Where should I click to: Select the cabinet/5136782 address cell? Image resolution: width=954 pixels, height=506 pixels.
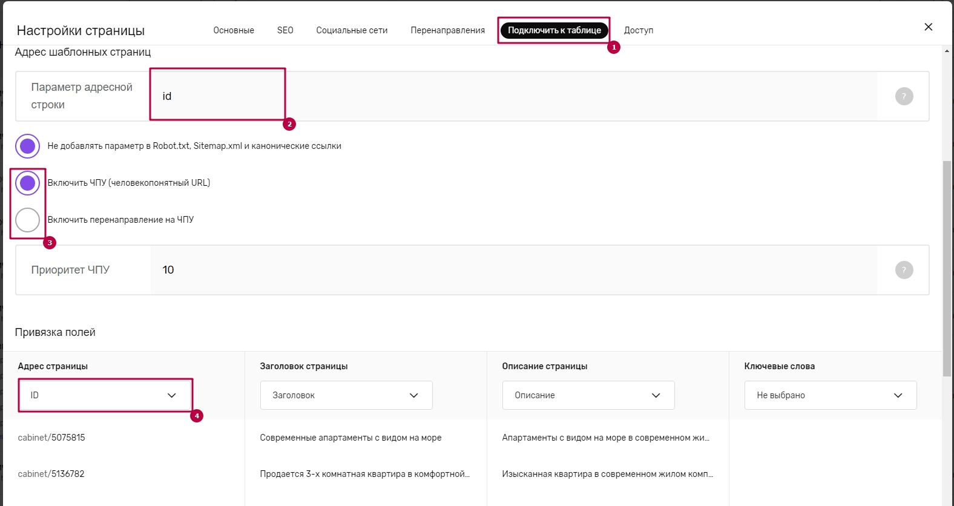click(51, 474)
